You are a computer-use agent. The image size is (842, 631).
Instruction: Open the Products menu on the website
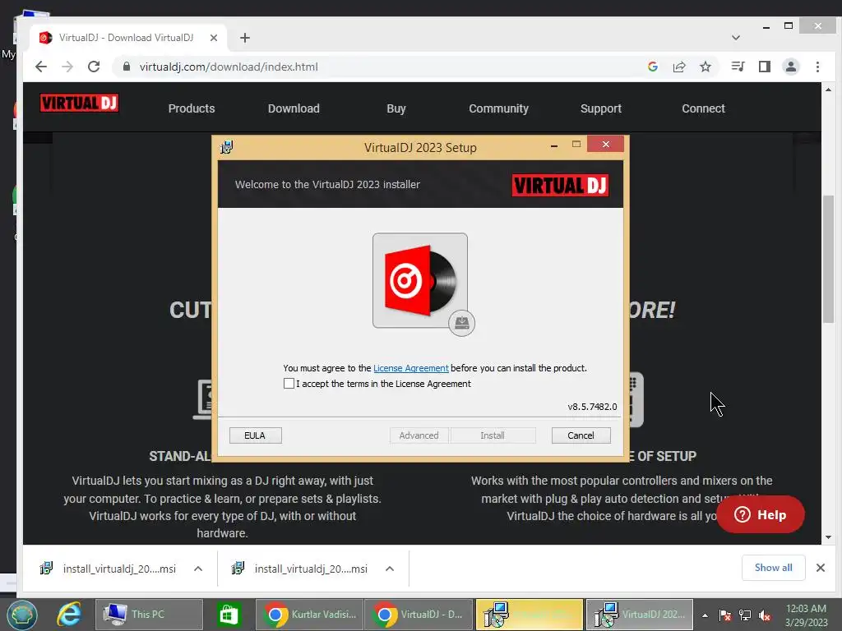(x=191, y=108)
